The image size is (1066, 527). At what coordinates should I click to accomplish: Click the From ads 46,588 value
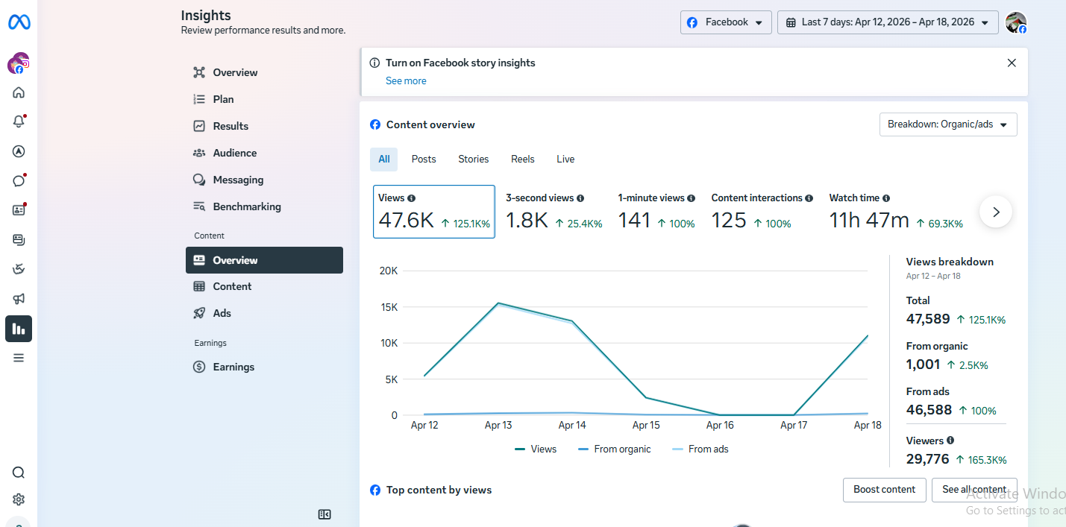pos(929,410)
